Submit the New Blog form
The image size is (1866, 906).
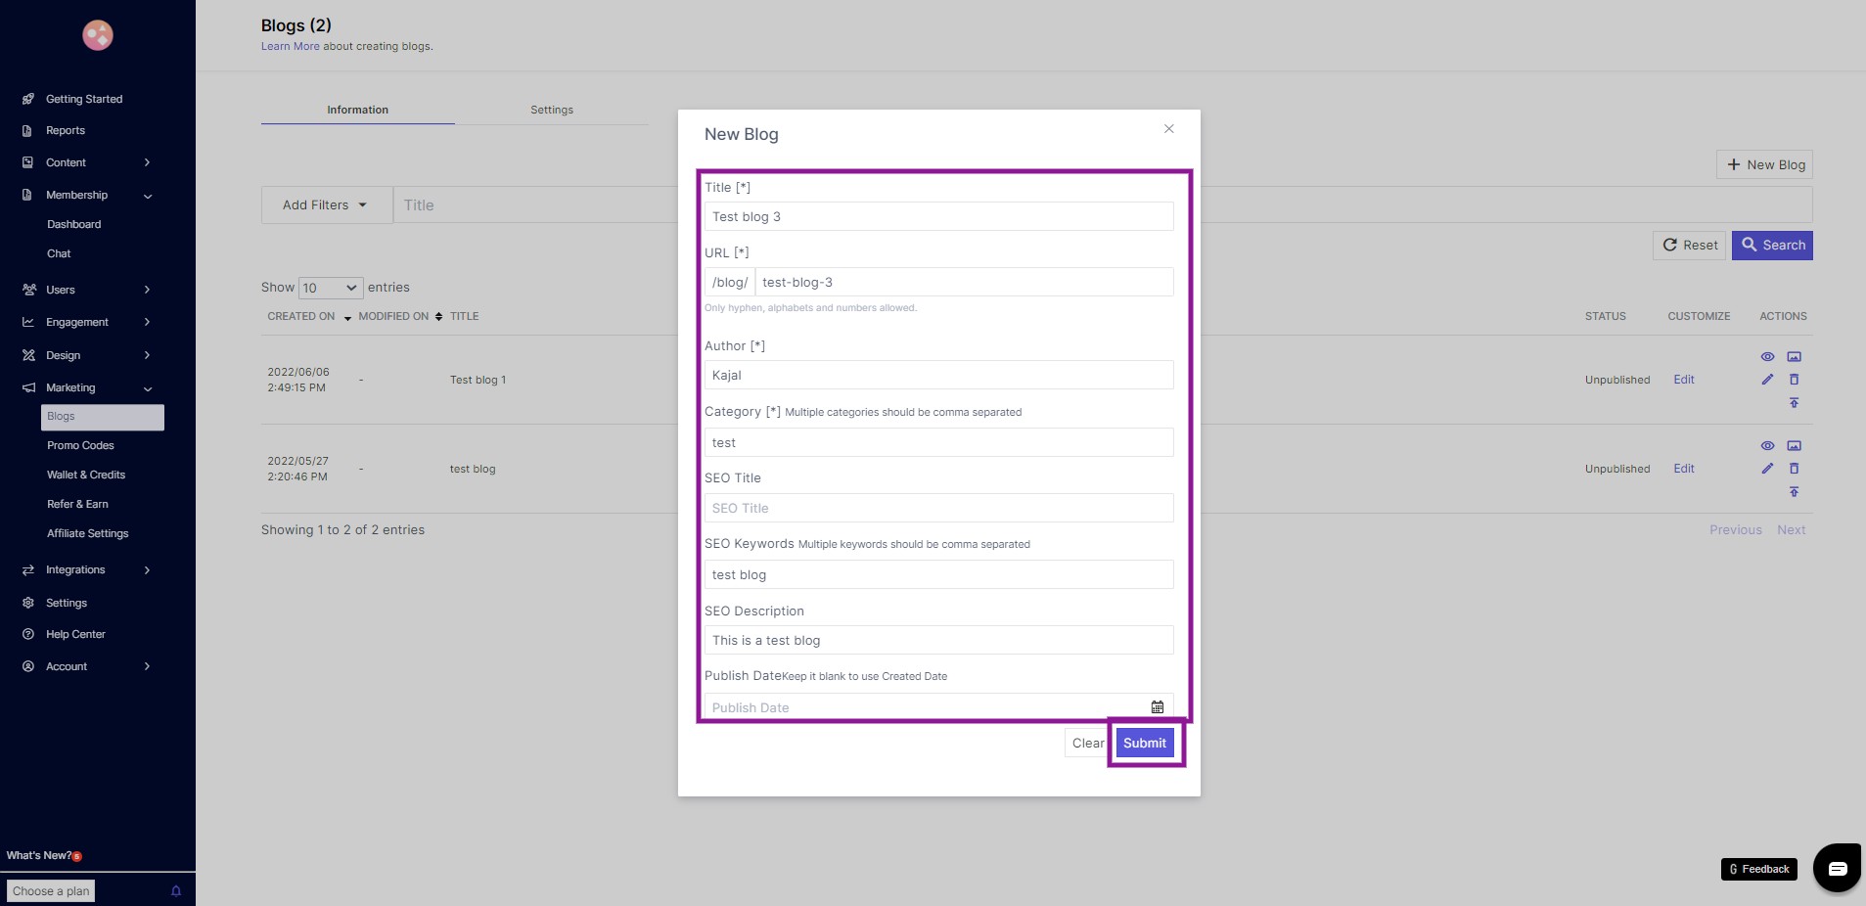click(1145, 743)
